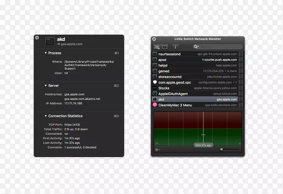Open the connection inspector info button
Image resolution: width=283 pixels, height=194 pixels.
pos(175,47)
